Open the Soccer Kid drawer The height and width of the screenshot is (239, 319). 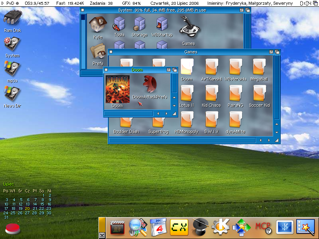coord(259,93)
